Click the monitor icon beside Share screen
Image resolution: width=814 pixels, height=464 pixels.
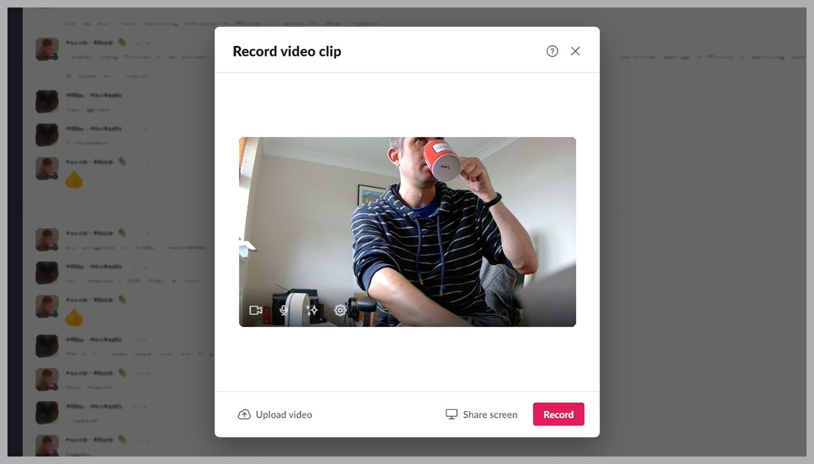pos(451,414)
